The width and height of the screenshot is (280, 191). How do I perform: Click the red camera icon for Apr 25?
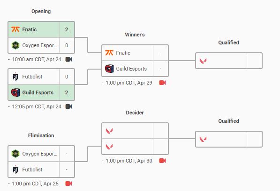(x=69, y=184)
